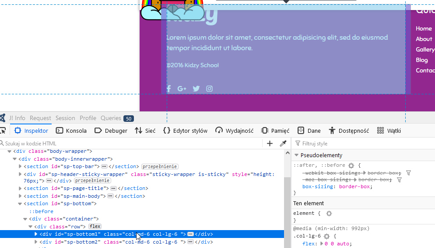The width and height of the screenshot is (435, 248).
Task: Click Facebook icon in page footer
Action: (169, 89)
